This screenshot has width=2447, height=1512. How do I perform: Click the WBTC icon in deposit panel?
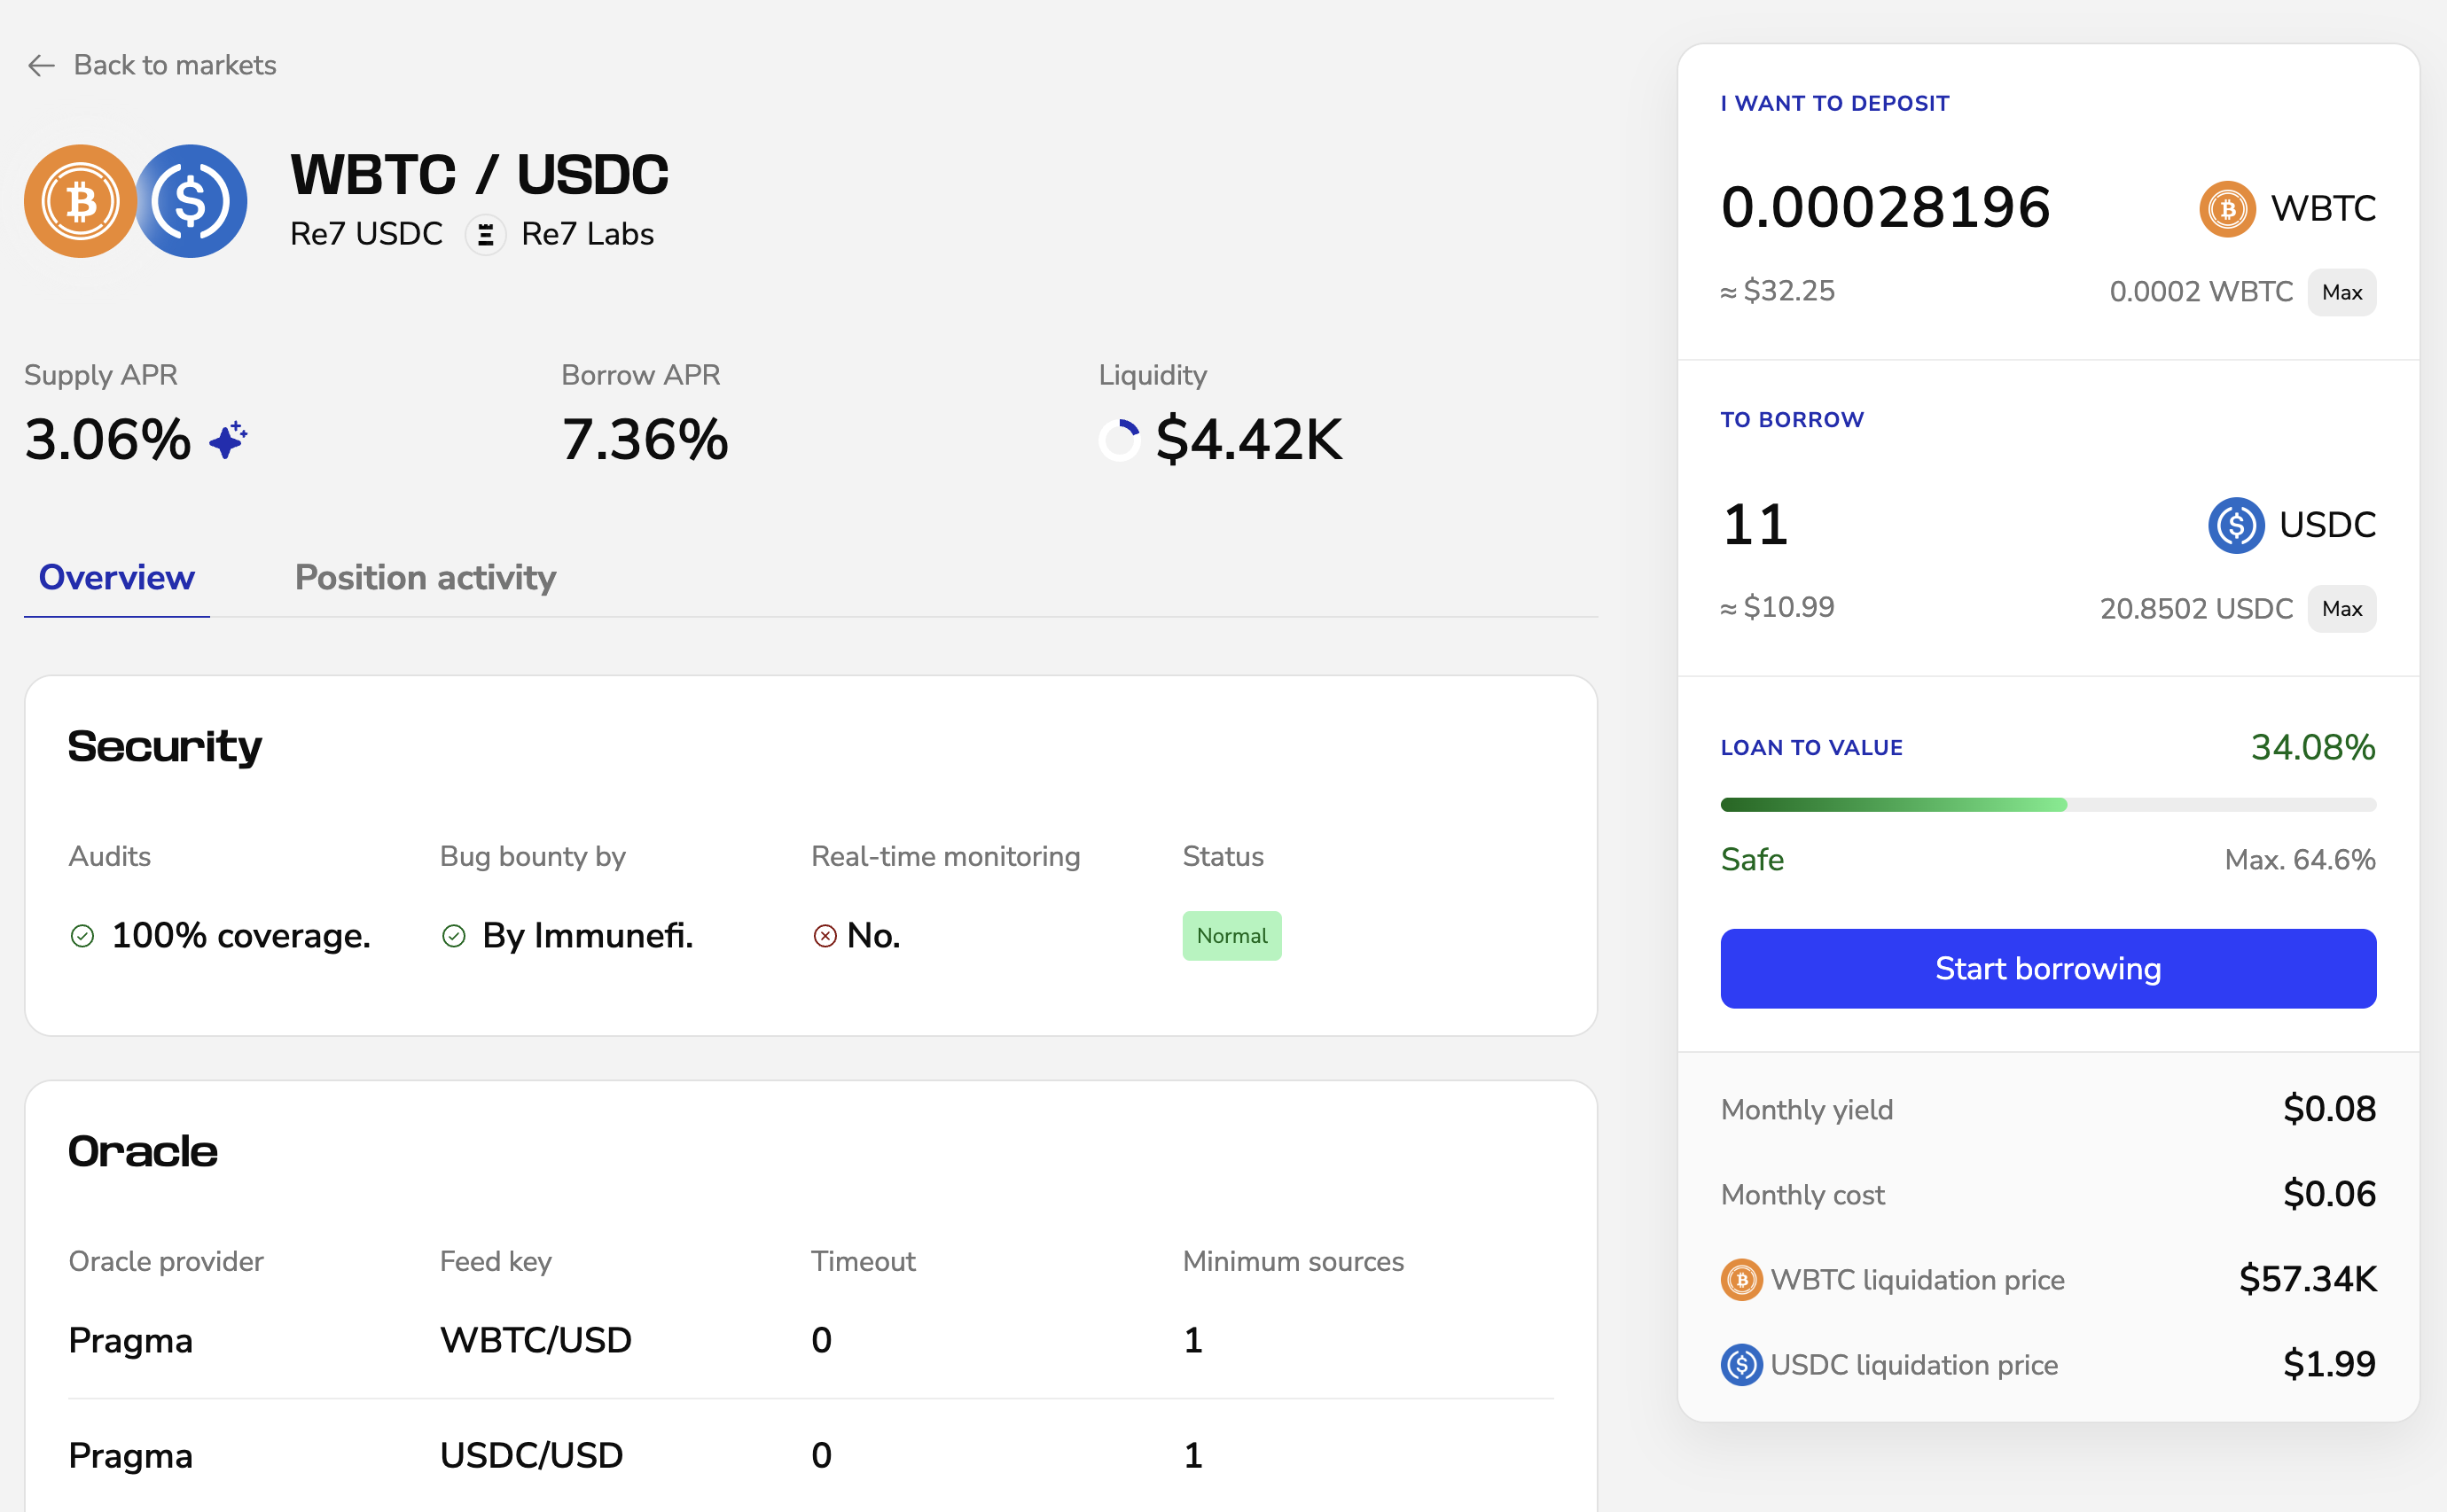tap(2227, 209)
